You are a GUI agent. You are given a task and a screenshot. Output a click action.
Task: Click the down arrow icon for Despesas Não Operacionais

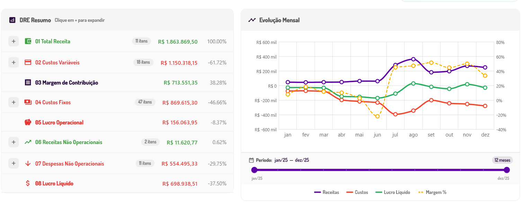(28, 164)
